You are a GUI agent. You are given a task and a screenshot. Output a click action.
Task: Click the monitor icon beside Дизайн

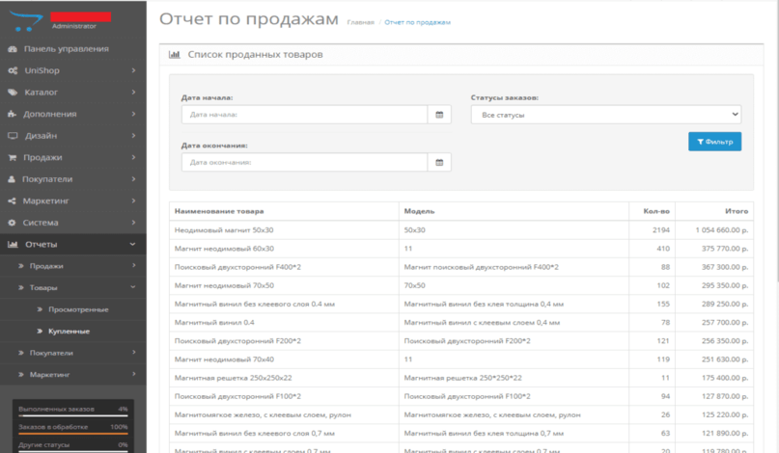(13, 136)
